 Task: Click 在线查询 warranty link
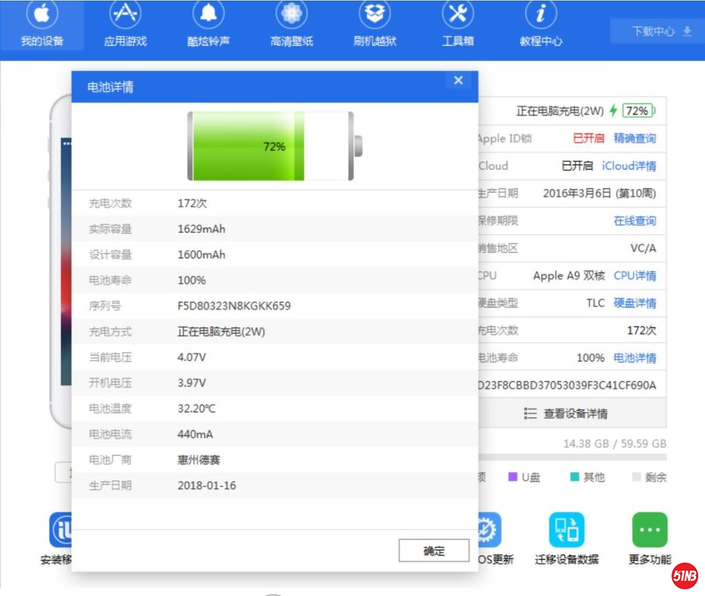[x=635, y=221]
